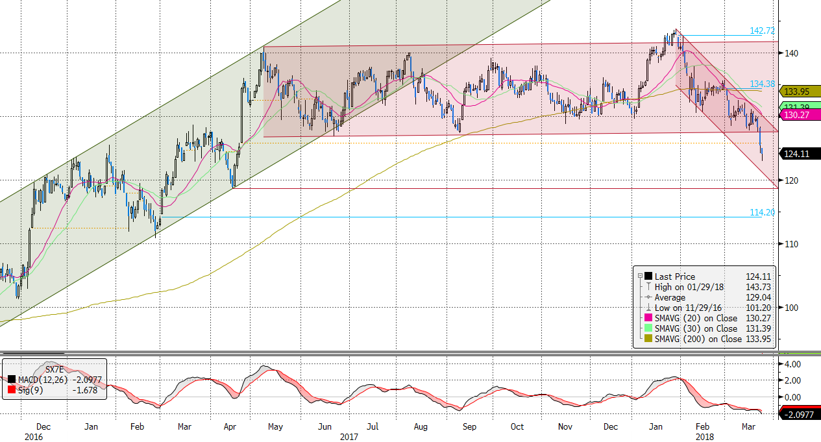Click the 2016 year label

coord(35,437)
